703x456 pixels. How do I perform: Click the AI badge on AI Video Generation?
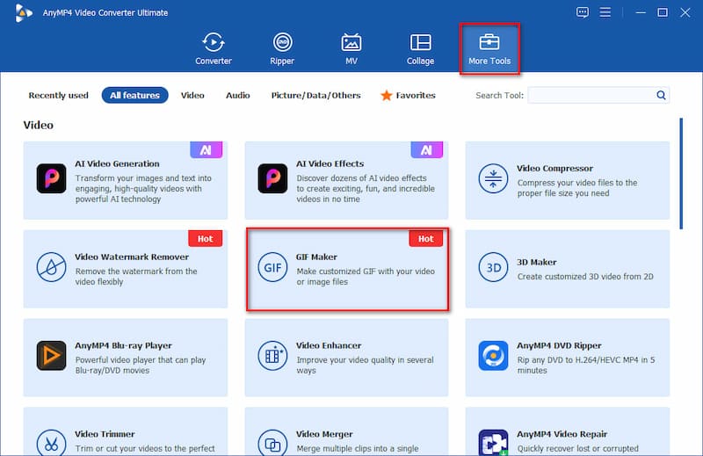tap(206, 149)
